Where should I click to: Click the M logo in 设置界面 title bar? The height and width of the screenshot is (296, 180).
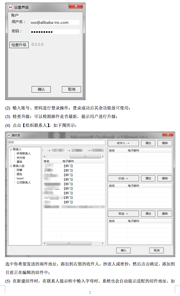10,7
